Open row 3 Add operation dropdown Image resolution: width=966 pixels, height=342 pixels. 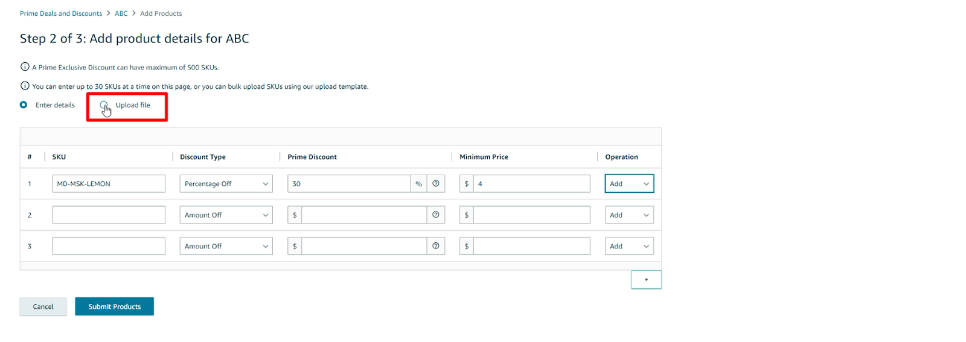pyautogui.click(x=629, y=246)
